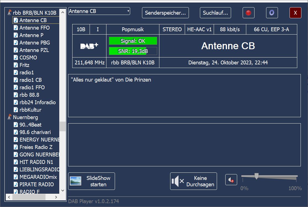Click the music note icon beside 90..4Beat
Screen dimensions: 308x207
click(x=16, y=125)
